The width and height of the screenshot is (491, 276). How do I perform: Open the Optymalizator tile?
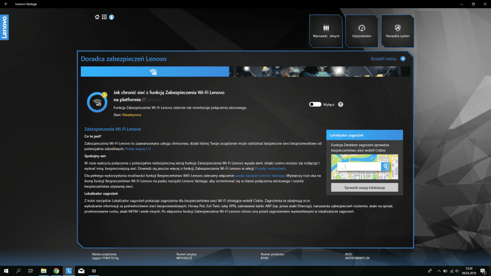tap(362, 31)
